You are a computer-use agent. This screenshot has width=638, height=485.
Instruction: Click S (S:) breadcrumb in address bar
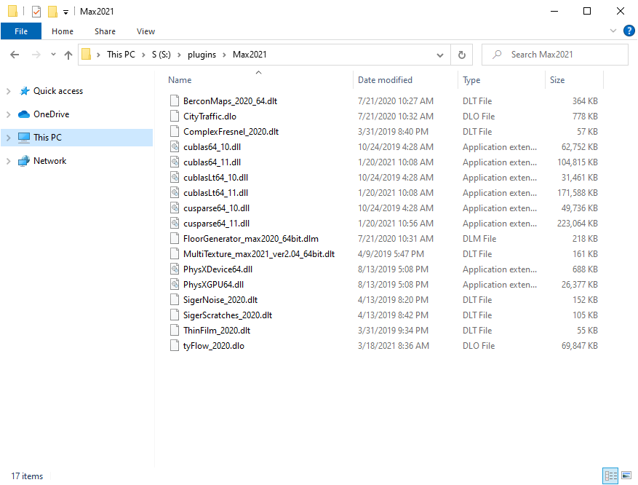161,55
